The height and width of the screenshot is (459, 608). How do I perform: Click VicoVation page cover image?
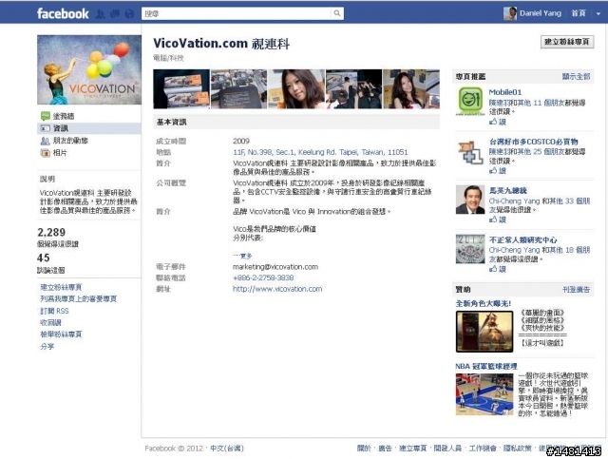click(x=89, y=69)
